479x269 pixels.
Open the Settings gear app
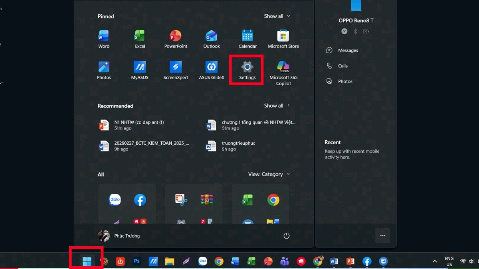[247, 70]
